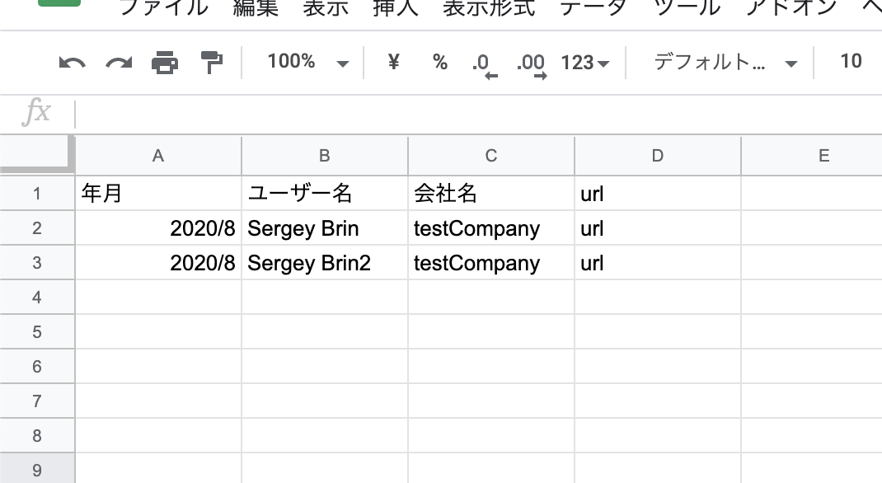882x483 pixels.
Task: Open the 100% zoom dropdown
Action: tap(308, 62)
